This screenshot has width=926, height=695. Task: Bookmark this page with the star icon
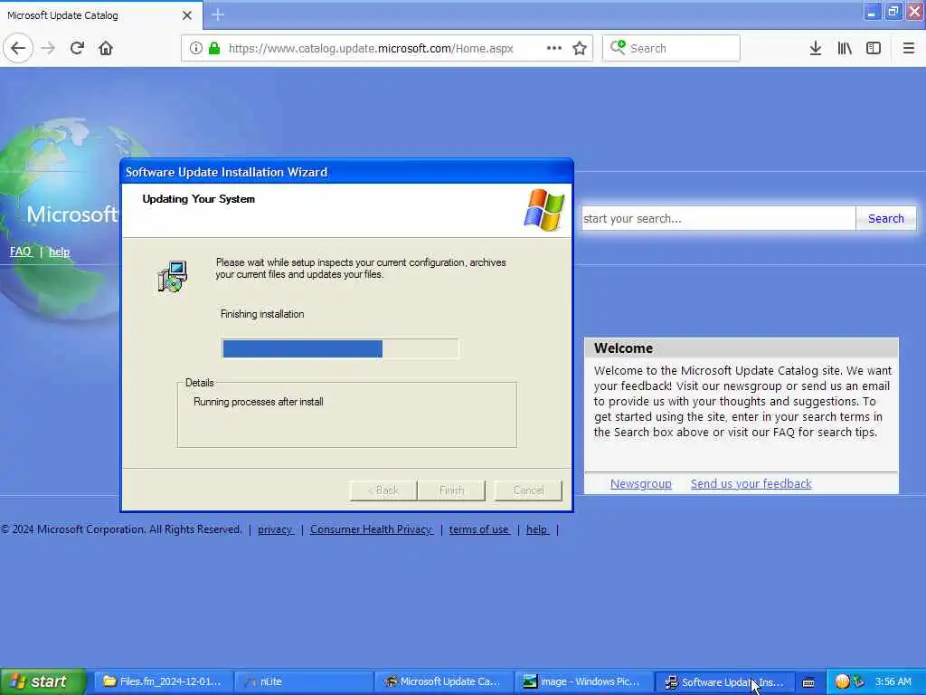pyautogui.click(x=580, y=48)
